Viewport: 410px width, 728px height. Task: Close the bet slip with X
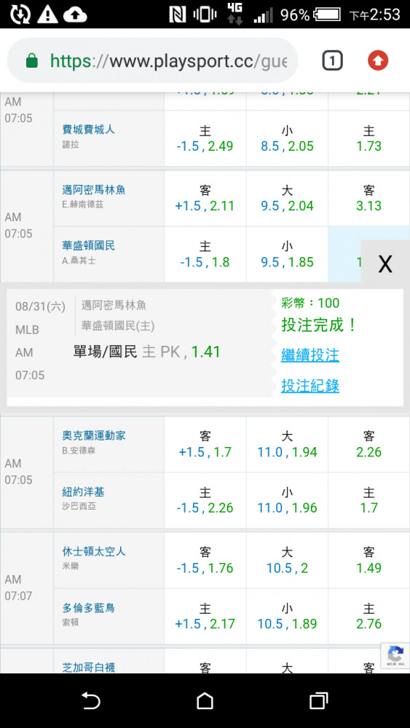pyautogui.click(x=385, y=264)
